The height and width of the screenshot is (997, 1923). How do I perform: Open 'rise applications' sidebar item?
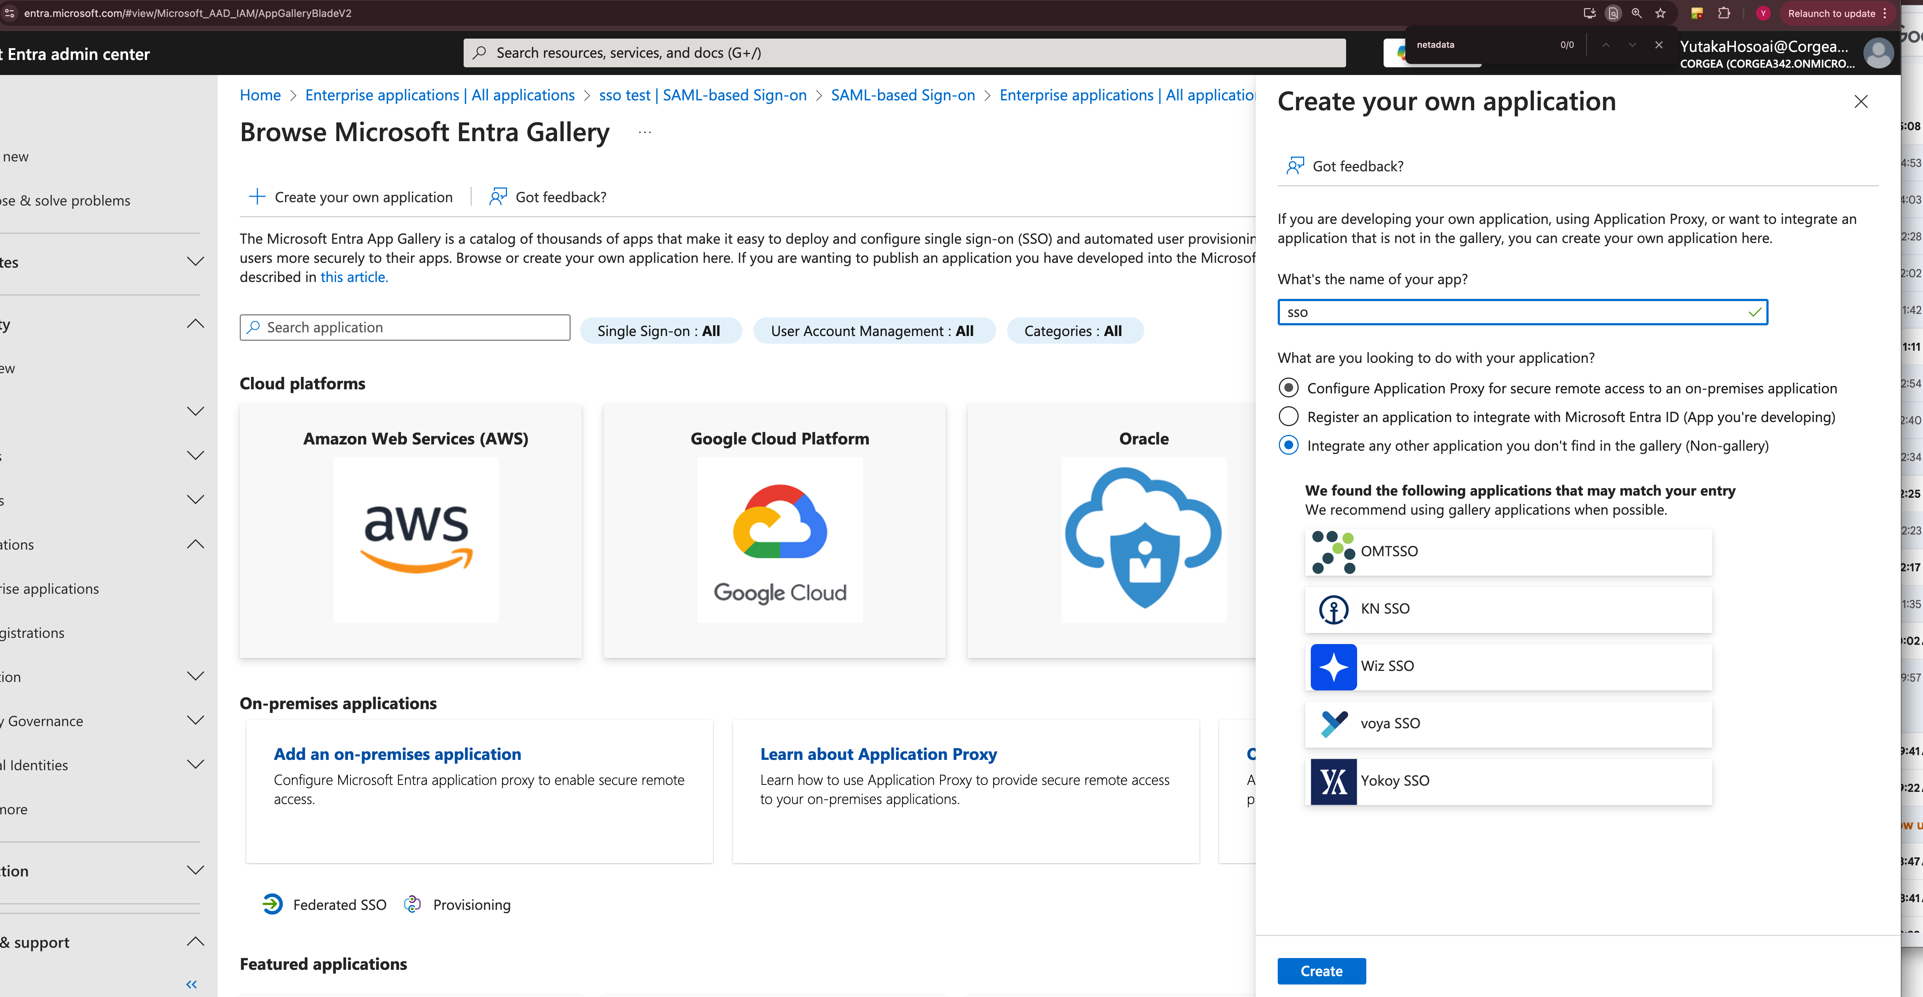(49, 589)
